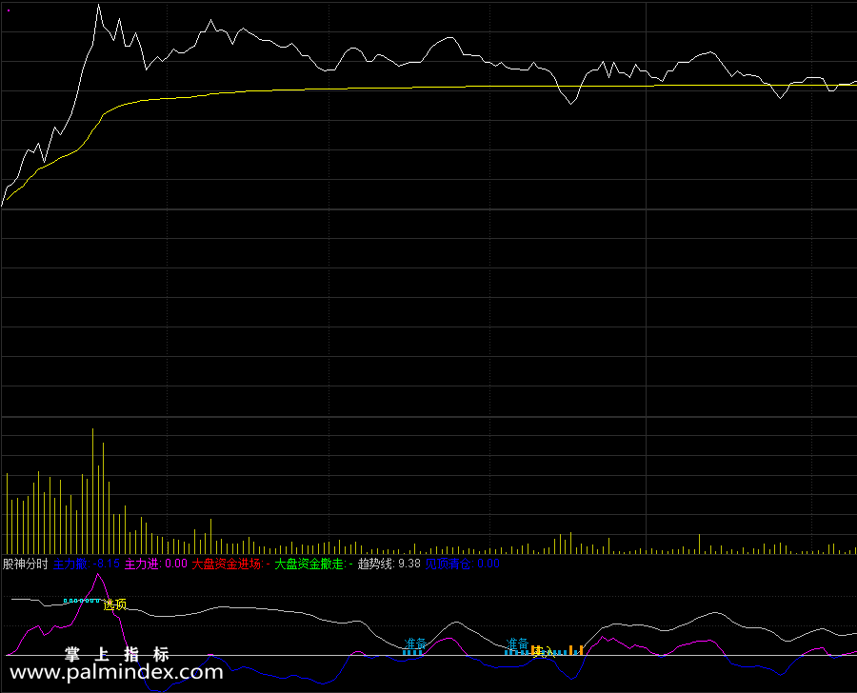Click the red 大盘资金进场 legend label
857x693 pixels.
click(x=230, y=564)
